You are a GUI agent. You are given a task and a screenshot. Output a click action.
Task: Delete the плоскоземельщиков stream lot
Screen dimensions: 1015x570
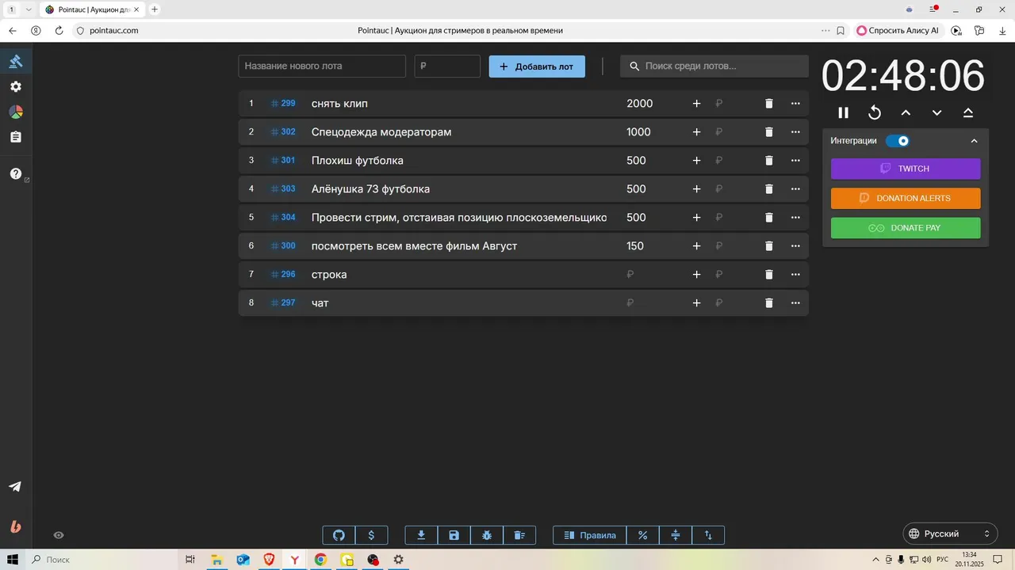[x=768, y=218]
